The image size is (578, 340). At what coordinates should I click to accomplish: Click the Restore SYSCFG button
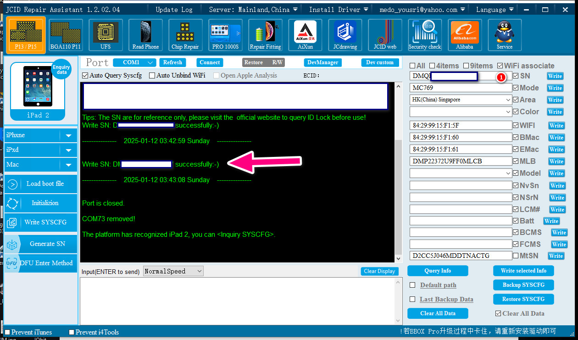click(523, 299)
